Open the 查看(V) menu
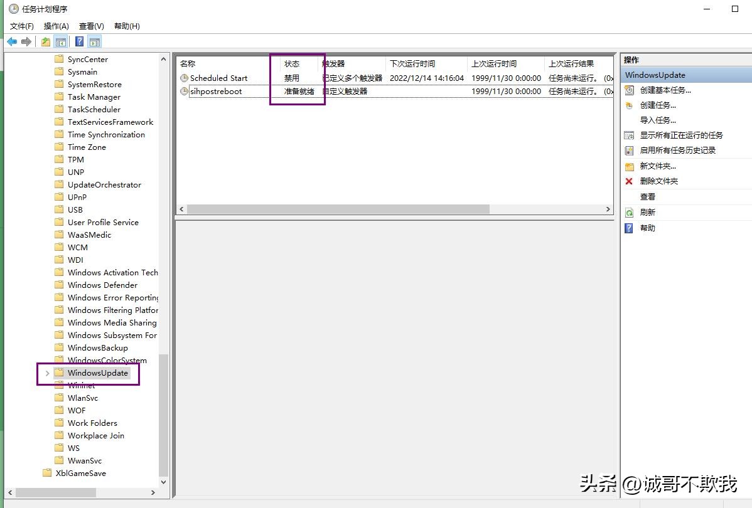Viewport: 752px width, 508px height. tap(91, 26)
